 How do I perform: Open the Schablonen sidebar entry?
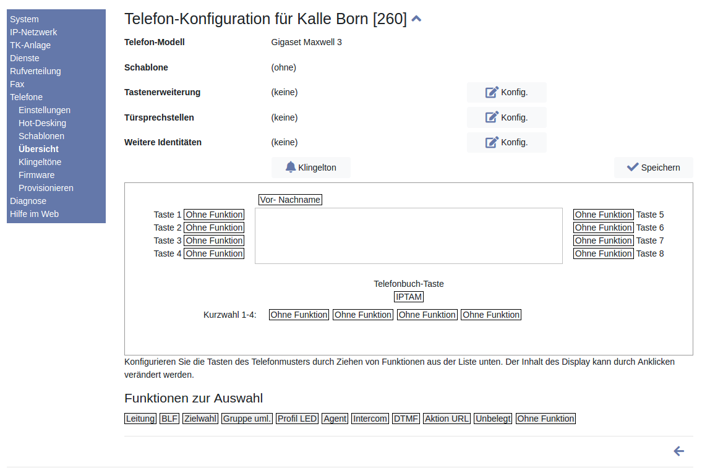click(41, 136)
